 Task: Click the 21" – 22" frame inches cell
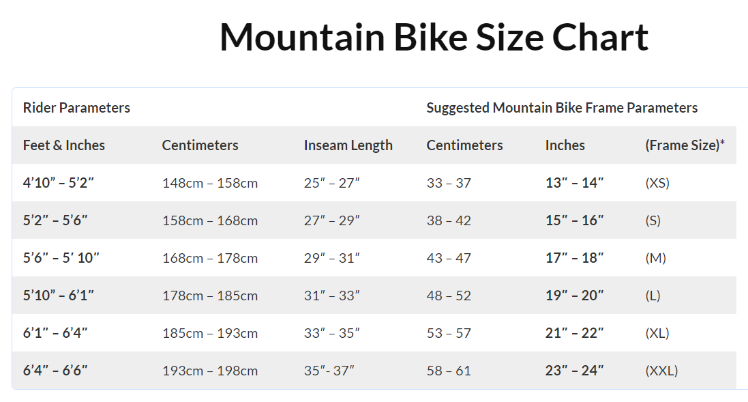[575, 333]
